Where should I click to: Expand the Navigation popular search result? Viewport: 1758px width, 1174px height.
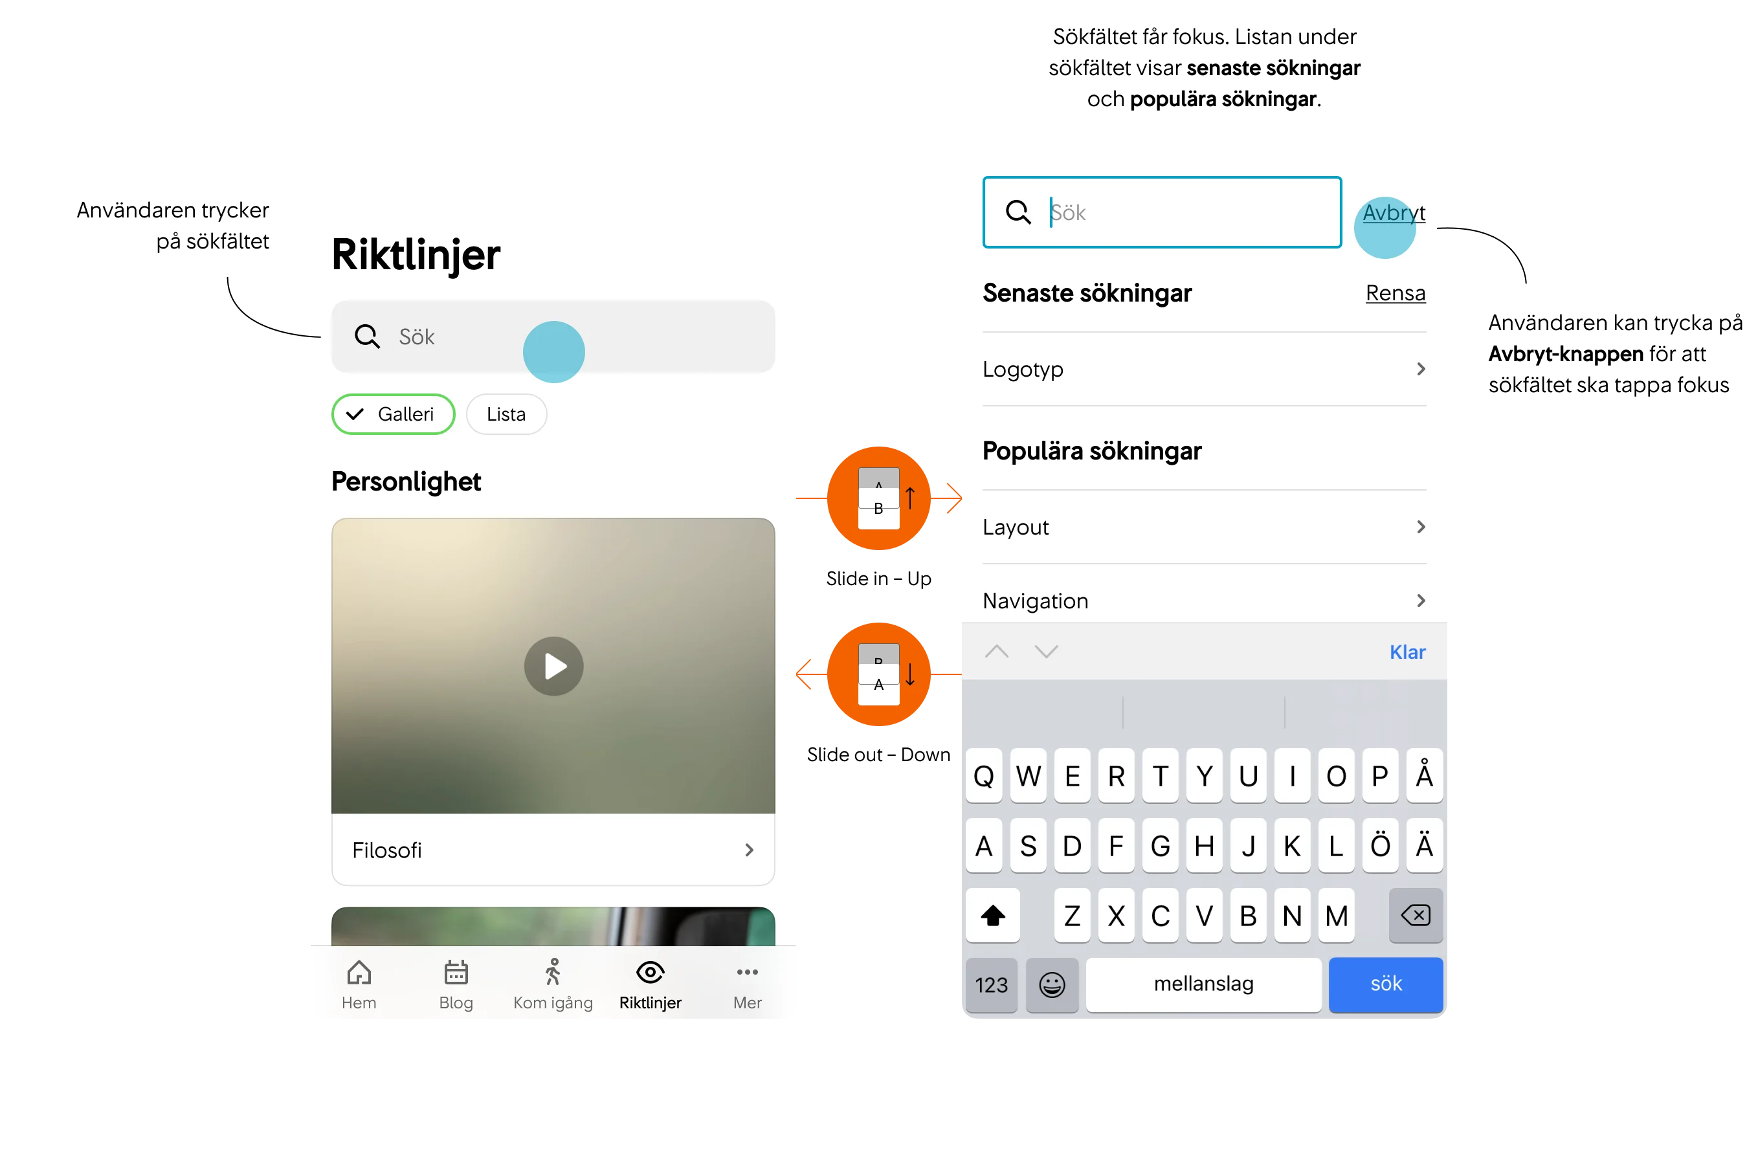point(1420,601)
